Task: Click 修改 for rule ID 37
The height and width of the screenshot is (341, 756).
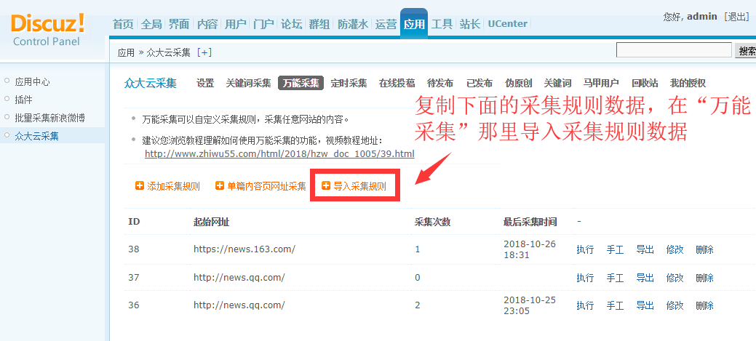Action: tap(675, 278)
